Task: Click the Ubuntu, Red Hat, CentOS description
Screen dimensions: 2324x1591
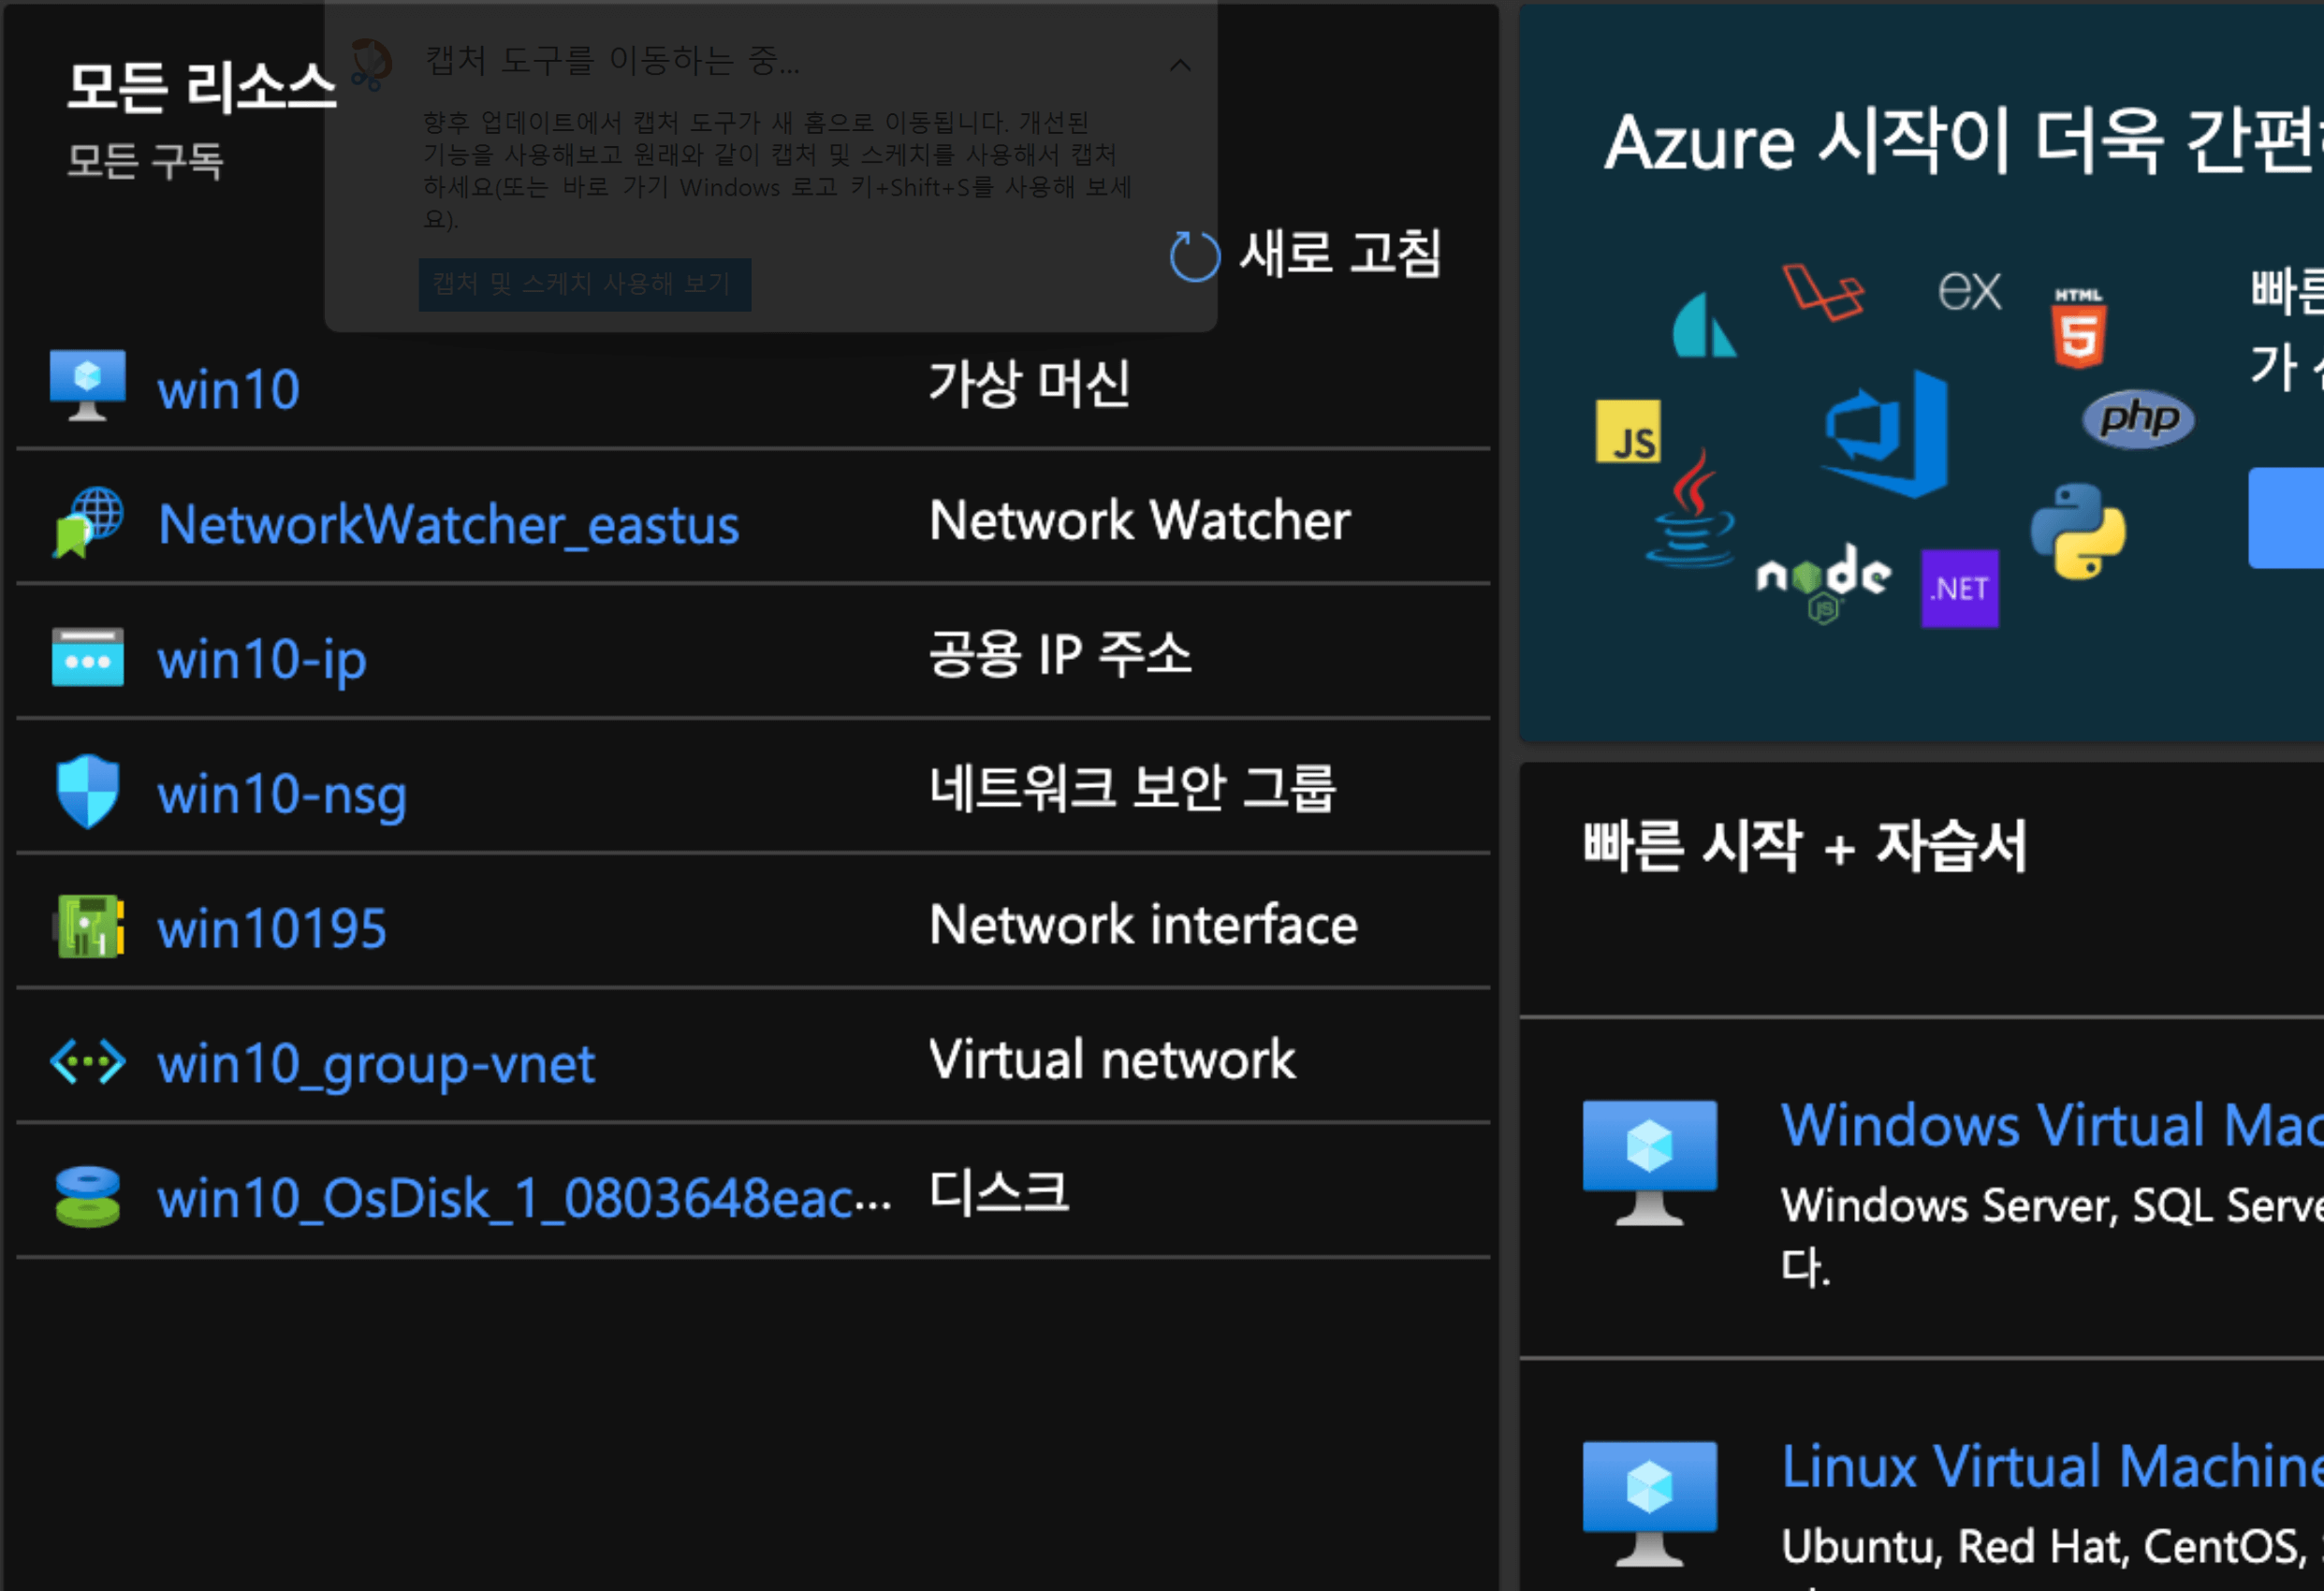Action: pyautogui.click(x=2052, y=1548)
